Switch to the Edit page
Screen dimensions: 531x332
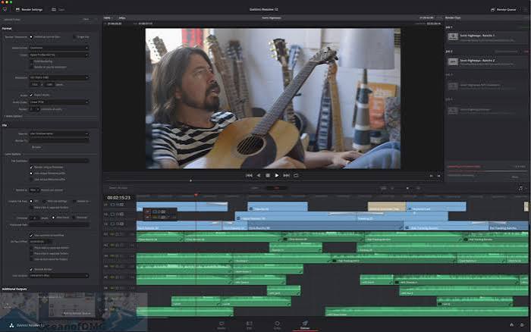250,325
